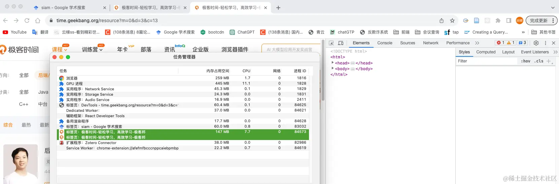Select the Network Service process row
Image resolution: width=559 pixels, height=184 pixels.
183,89
